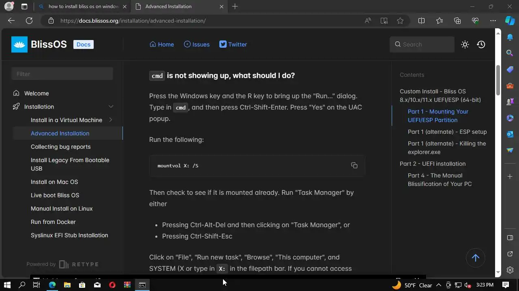Expand Install in a Virtual Machine chevron
The width and height of the screenshot is (519, 291).
click(111, 120)
